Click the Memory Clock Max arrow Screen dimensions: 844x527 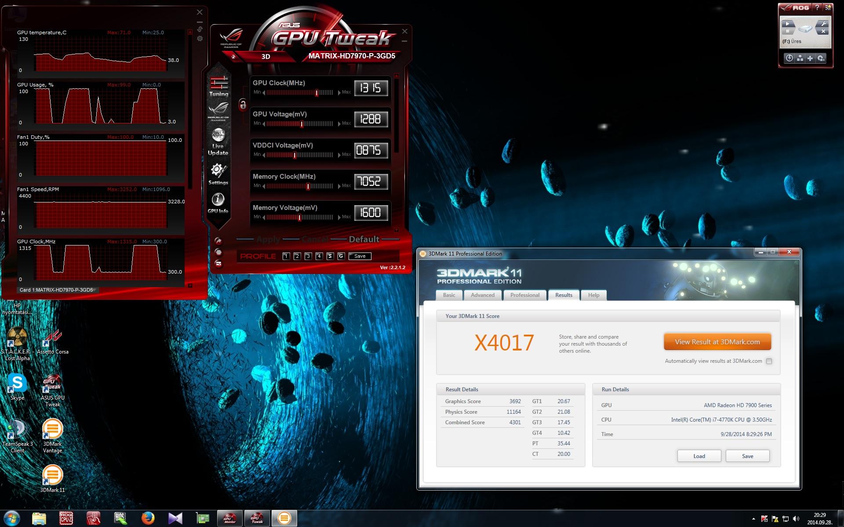339,186
